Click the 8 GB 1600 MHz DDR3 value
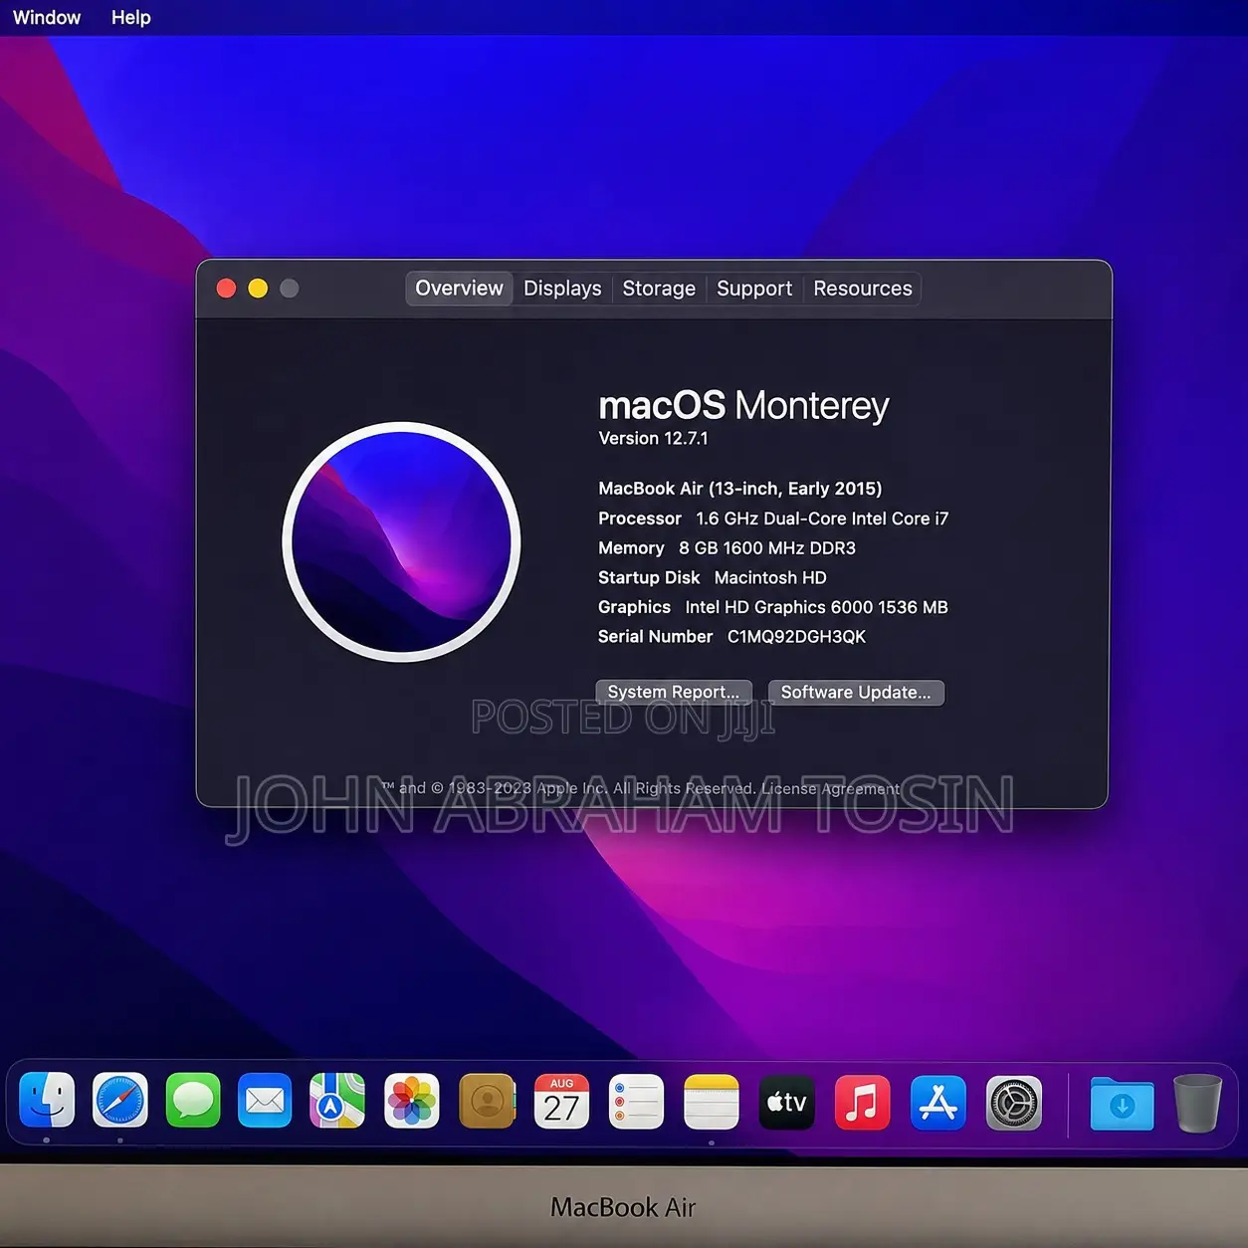1248x1248 pixels. click(x=767, y=548)
